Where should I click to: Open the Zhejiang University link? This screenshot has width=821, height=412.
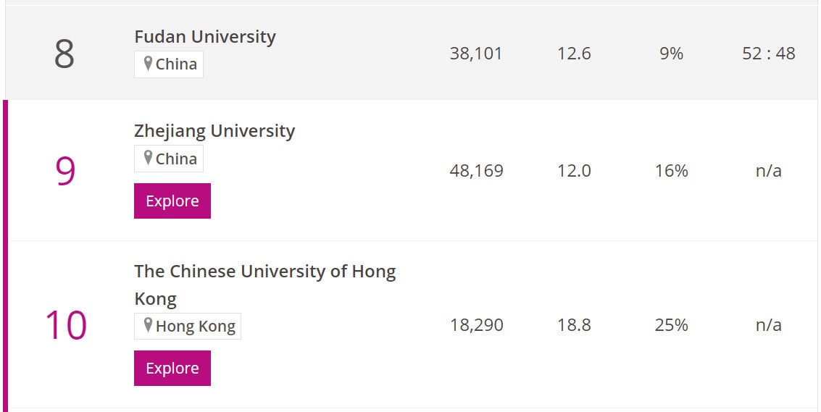pyautogui.click(x=214, y=131)
